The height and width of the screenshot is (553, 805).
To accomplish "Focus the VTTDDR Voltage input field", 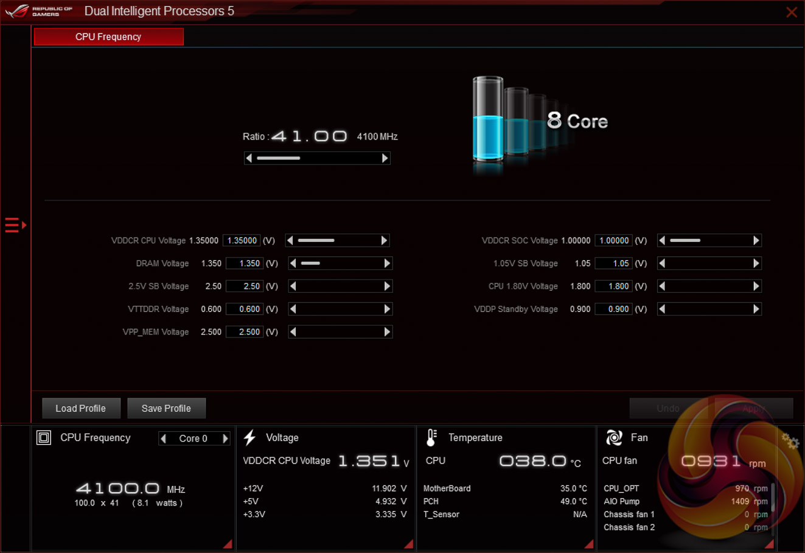I will pos(245,309).
